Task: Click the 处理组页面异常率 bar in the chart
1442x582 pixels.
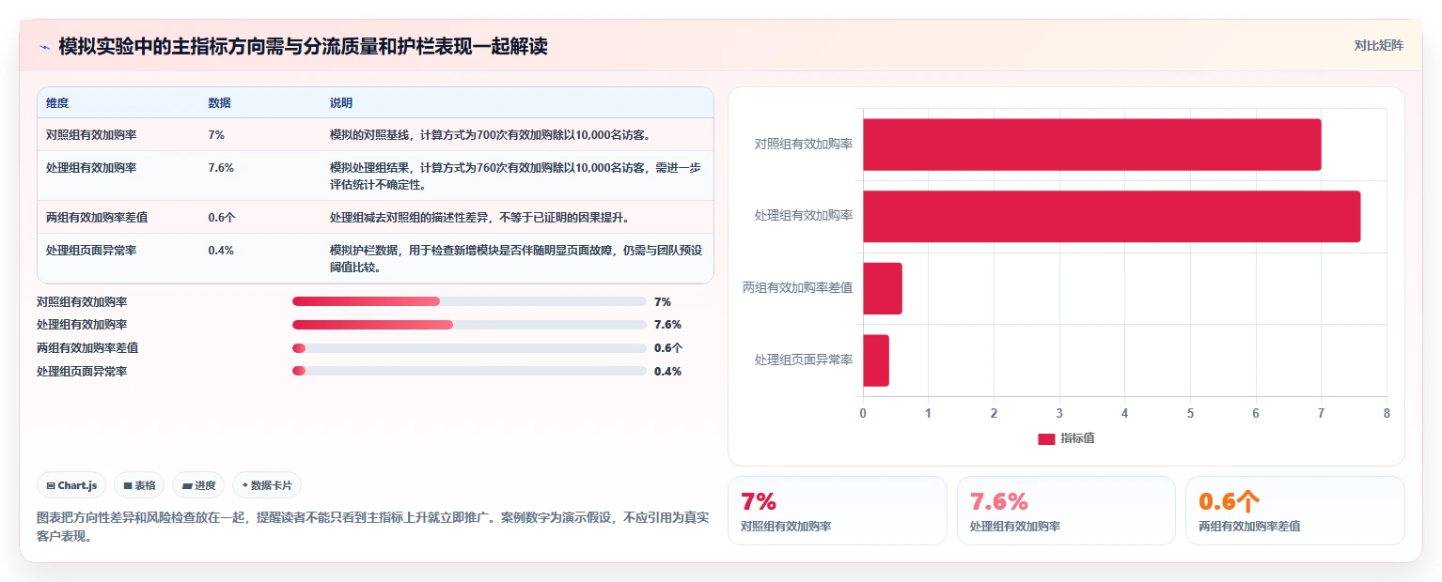Action: 875,360
